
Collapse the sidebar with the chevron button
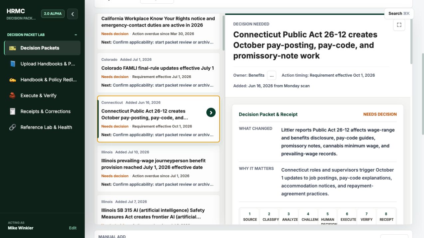(73, 14)
